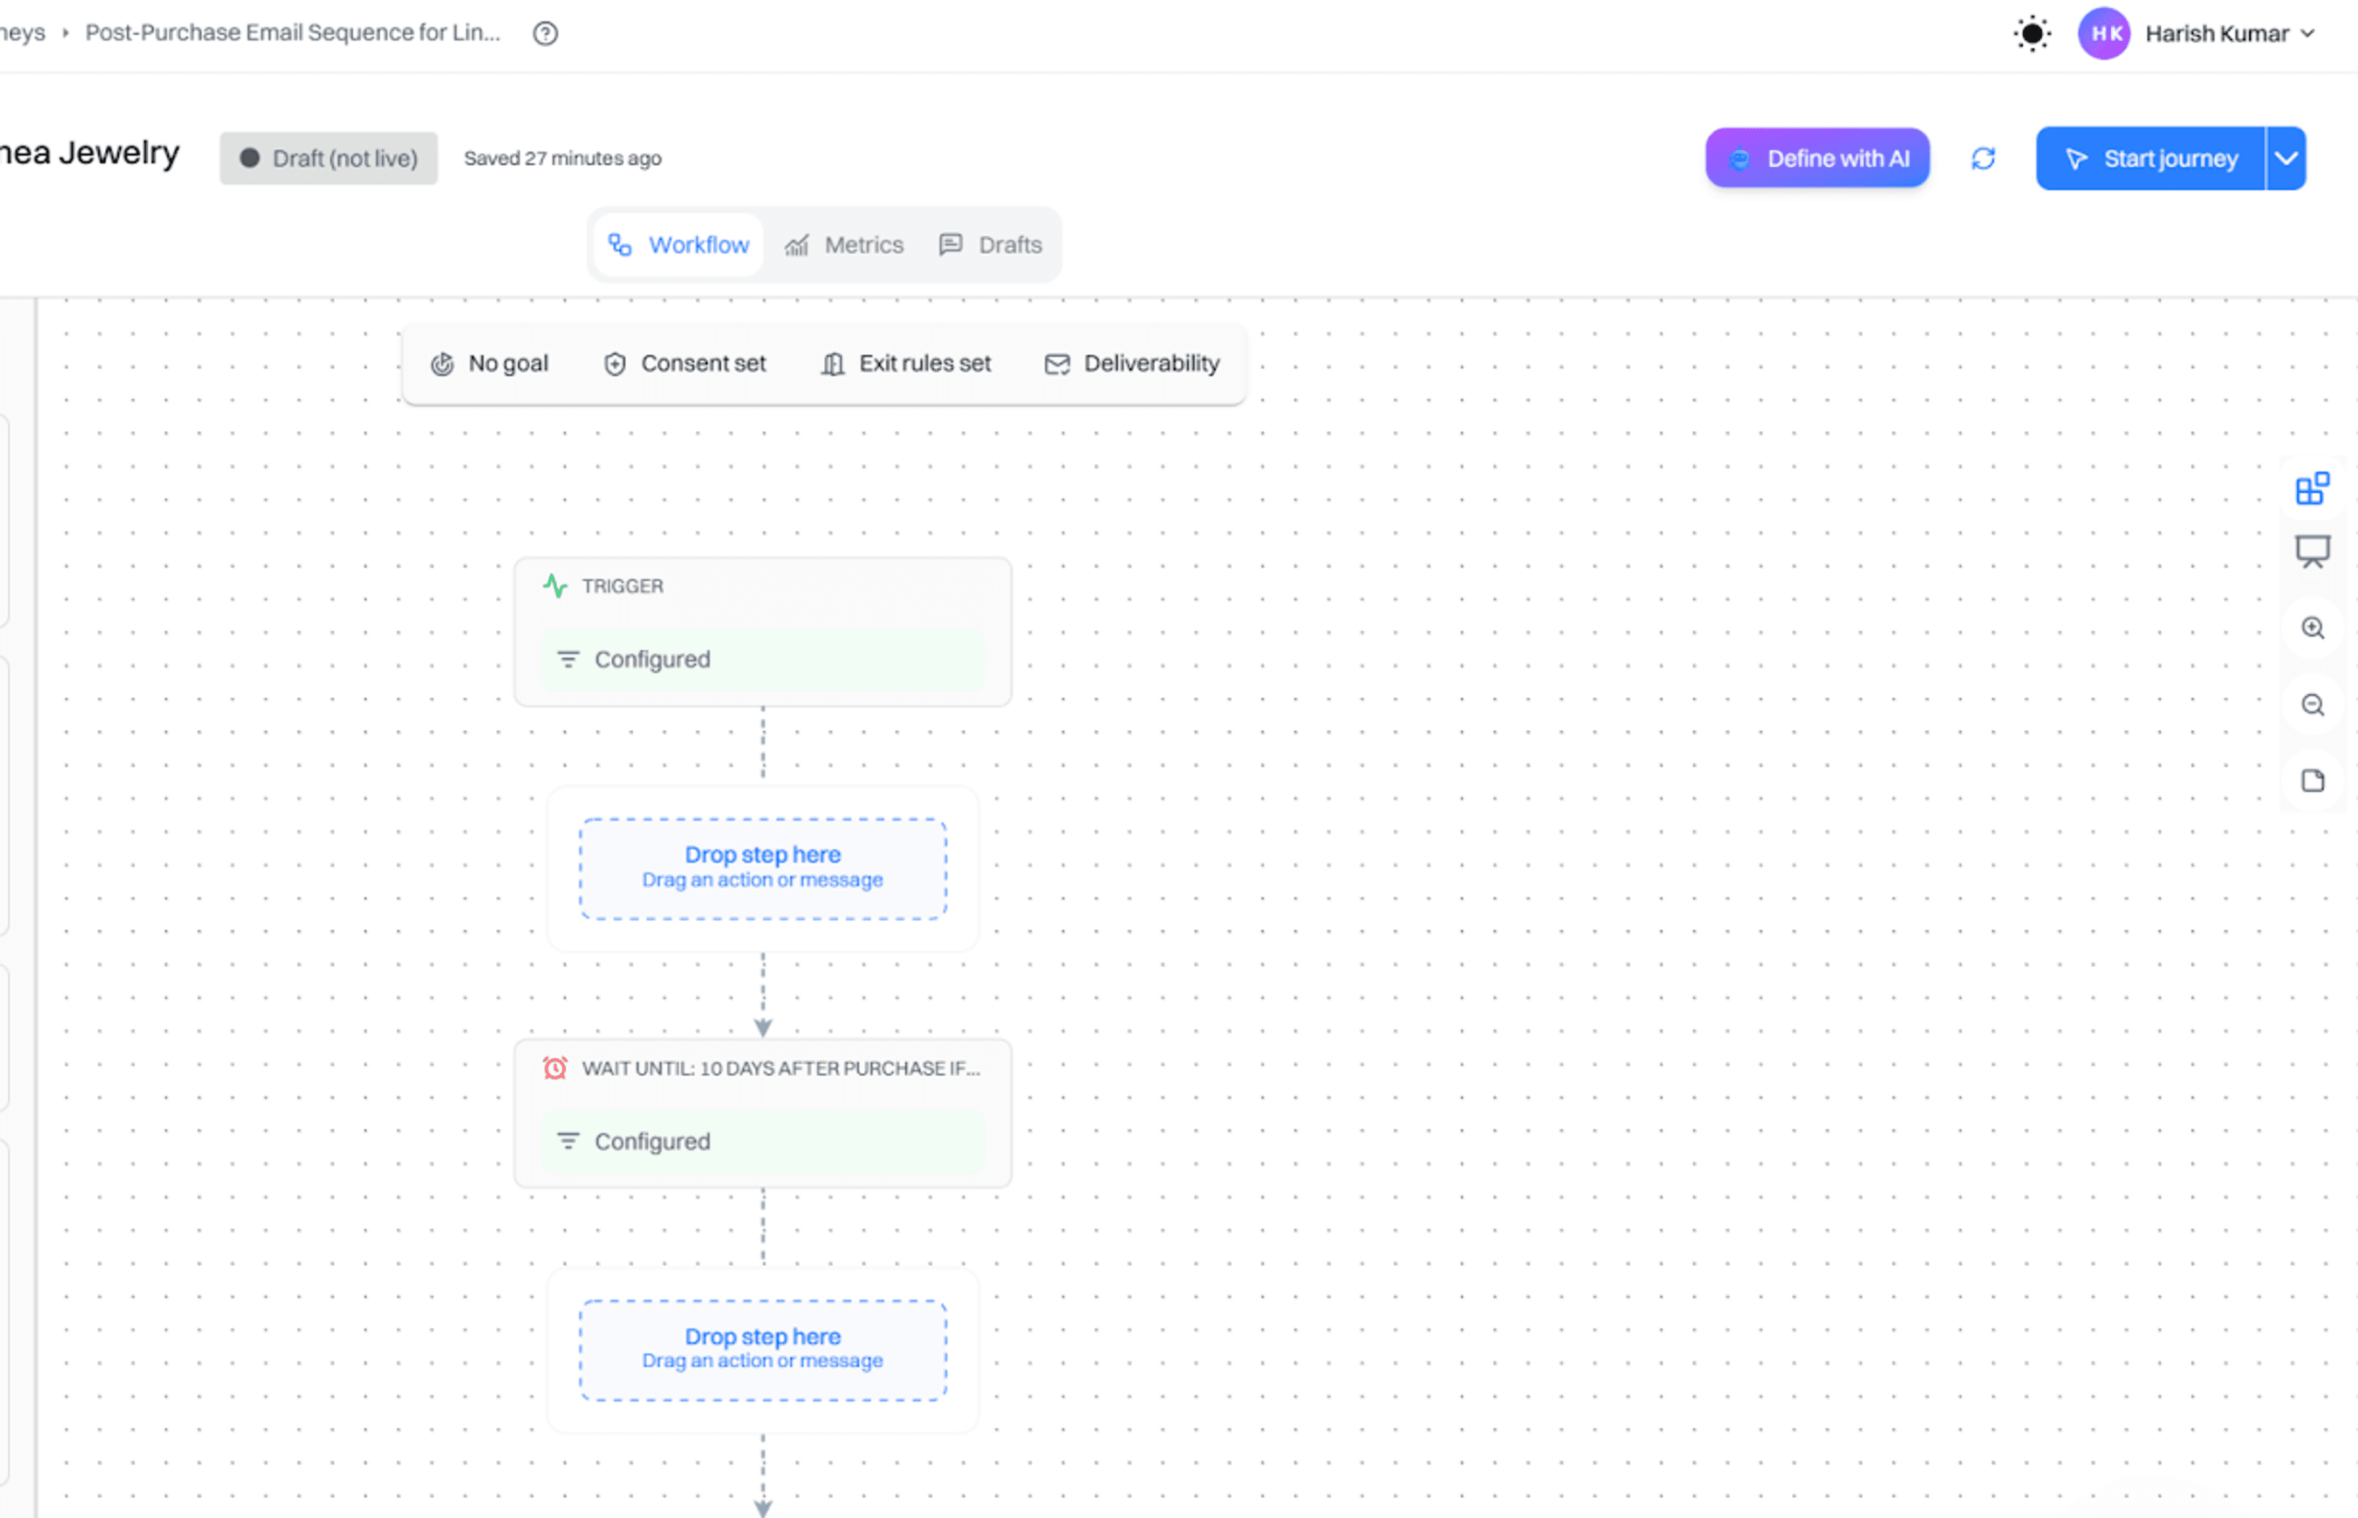The height and width of the screenshot is (1518, 2358).
Task: Switch to the Metrics tab
Action: (845, 245)
